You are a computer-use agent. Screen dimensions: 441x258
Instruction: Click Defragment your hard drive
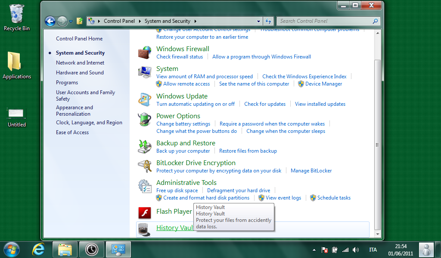[x=239, y=190]
